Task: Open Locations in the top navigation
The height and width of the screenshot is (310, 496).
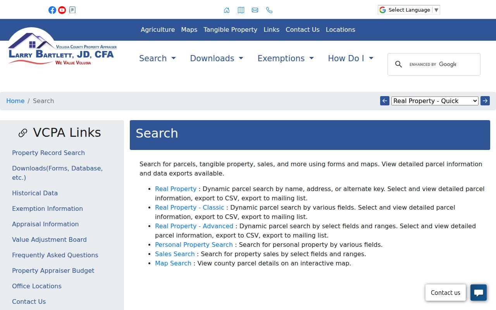Action: click(x=340, y=30)
